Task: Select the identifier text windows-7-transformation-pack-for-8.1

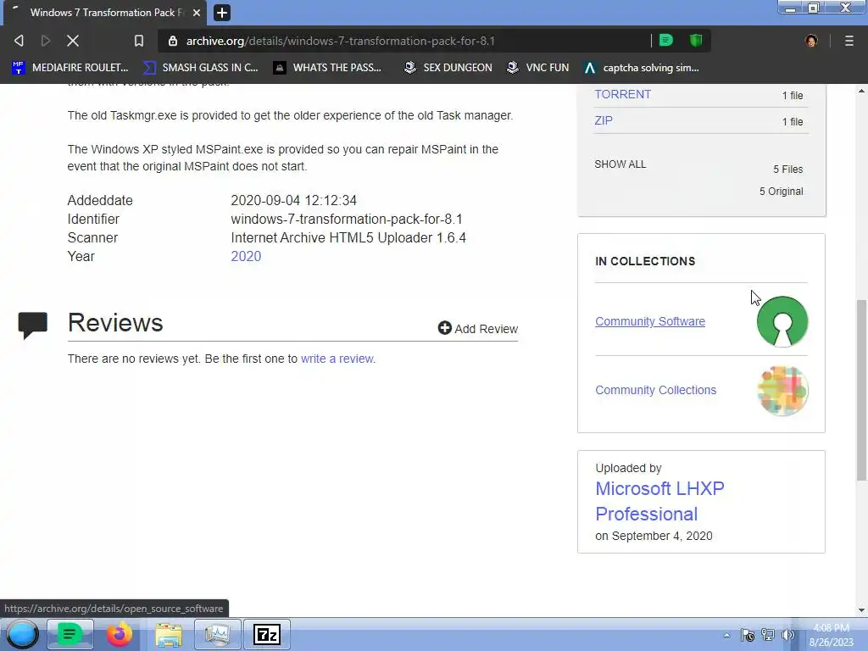Action: (x=347, y=220)
